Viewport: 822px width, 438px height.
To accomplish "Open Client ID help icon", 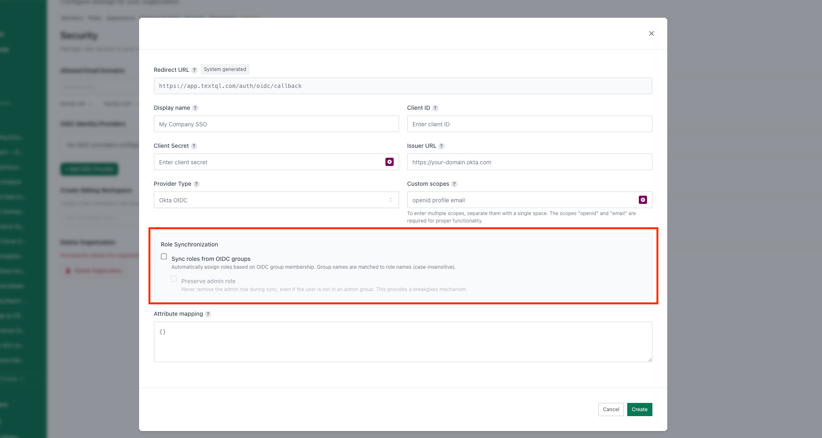I will coord(435,108).
